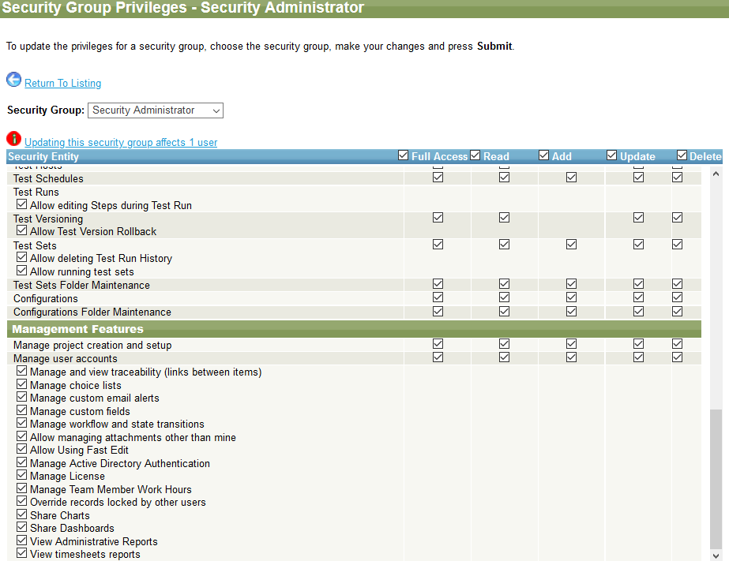
Task: Uncheck Allow Test Version Rollback
Action: (x=22, y=231)
